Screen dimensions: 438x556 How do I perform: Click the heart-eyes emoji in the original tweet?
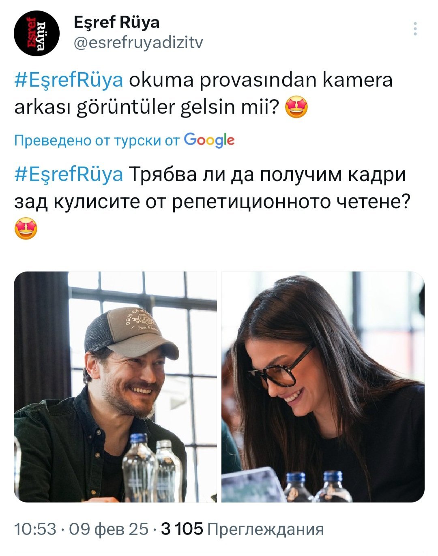pos(296,108)
